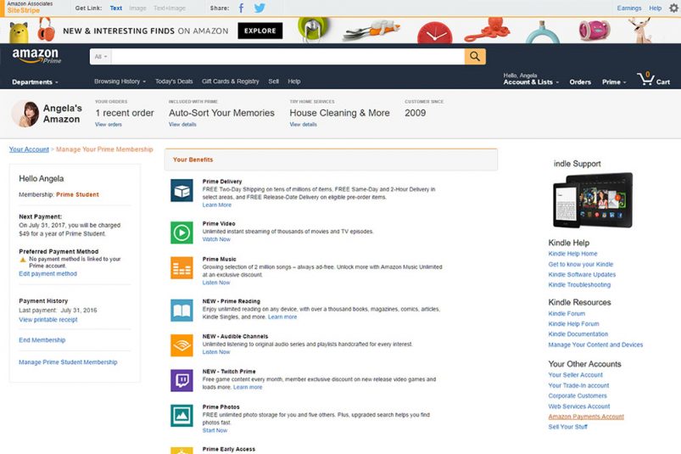Click Start Now under Prime Photos

(215, 430)
